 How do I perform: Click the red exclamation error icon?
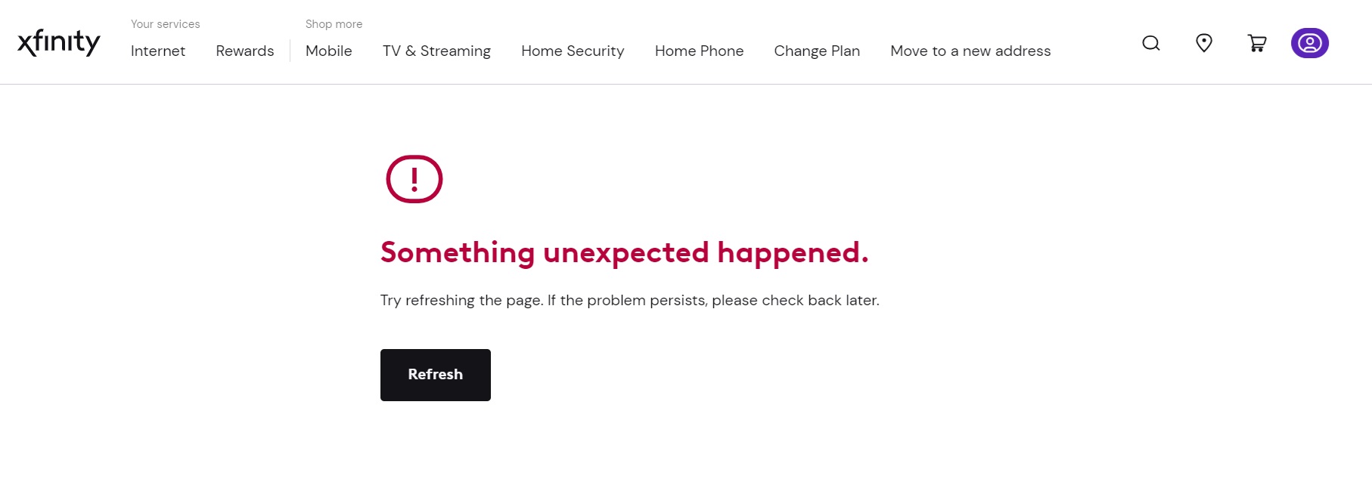(414, 179)
